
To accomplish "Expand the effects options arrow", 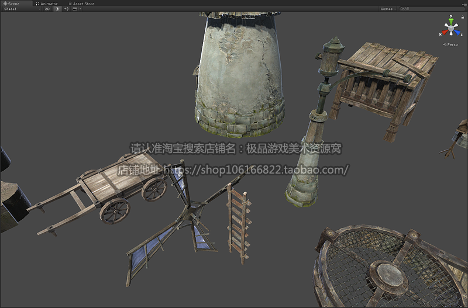I will click(x=80, y=9).
